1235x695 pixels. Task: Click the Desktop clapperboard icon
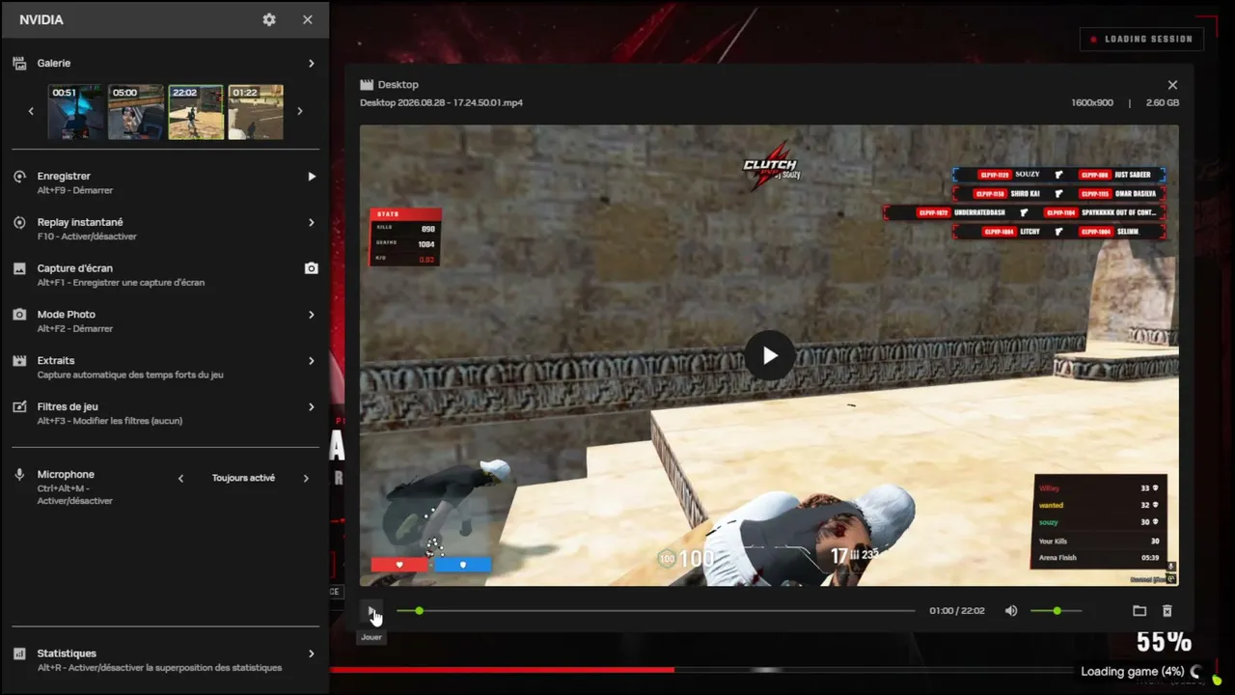pyautogui.click(x=367, y=85)
